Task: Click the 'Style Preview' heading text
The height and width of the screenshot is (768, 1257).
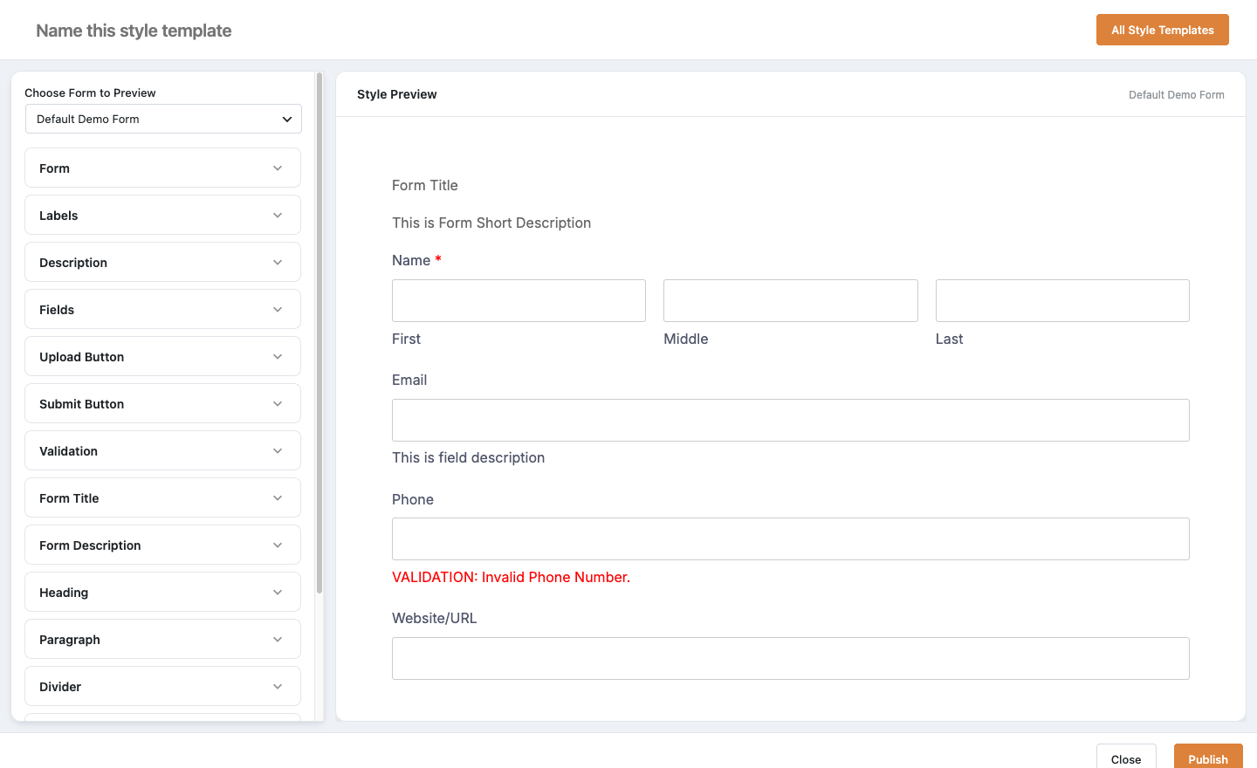Action: (x=397, y=94)
